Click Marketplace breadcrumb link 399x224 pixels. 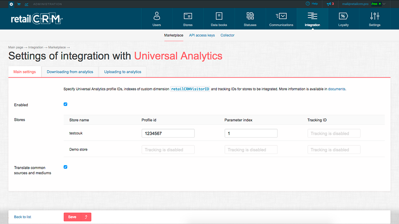(x=57, y=47)
